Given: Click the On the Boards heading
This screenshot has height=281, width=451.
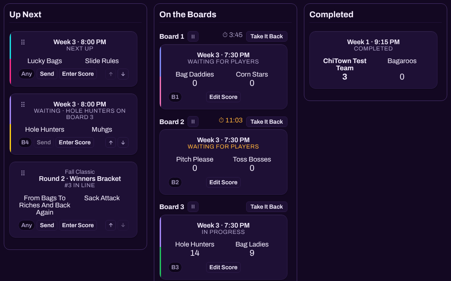Looking at the screenshot, I should tap(188, 14).
